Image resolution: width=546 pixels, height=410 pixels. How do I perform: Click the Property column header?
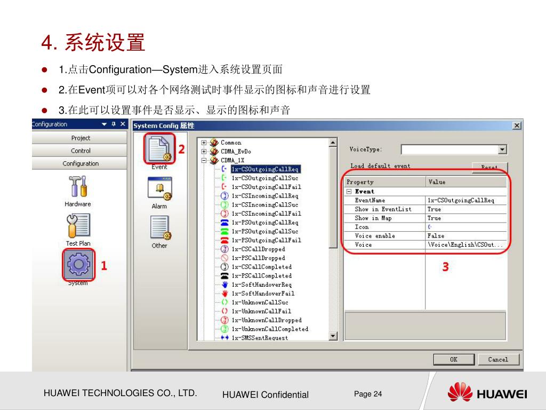[x=385, y=182]
